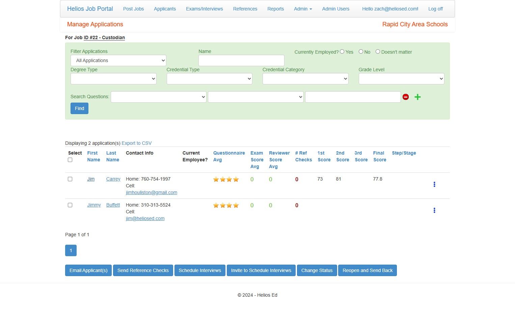Screen dimensions: 515x322
Task: Go to page 1 of results
Action: coord(71,250)
